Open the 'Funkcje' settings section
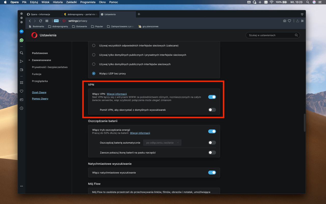 (x=37, y=74)
